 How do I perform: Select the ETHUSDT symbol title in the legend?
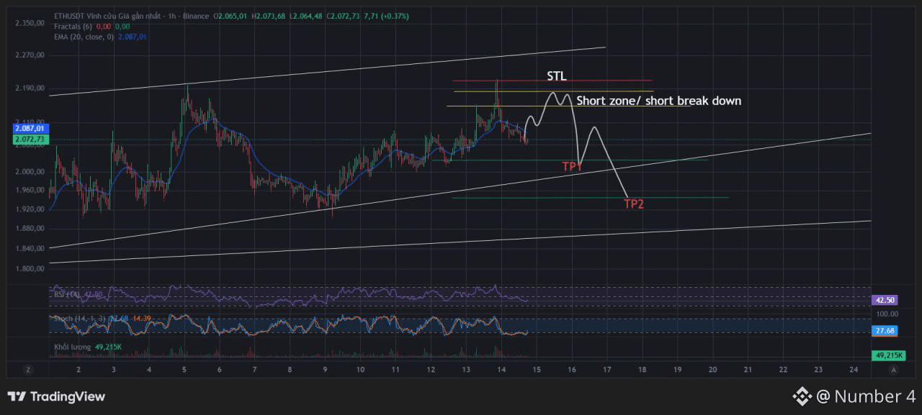[131, 16]
